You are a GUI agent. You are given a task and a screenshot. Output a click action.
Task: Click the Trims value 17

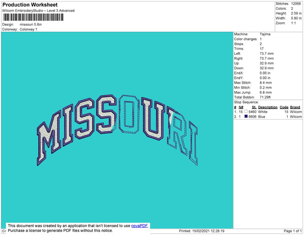pos(261,49)
